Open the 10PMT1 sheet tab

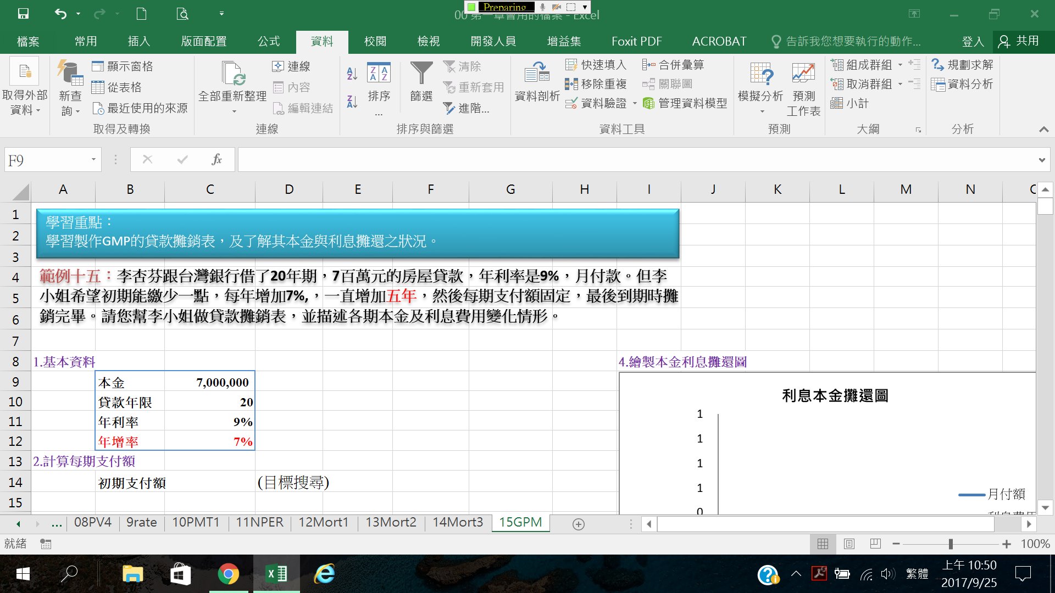(x=196, y=522)
